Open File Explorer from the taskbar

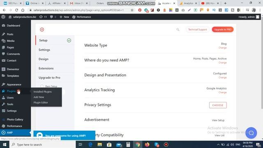coord(99,144)
